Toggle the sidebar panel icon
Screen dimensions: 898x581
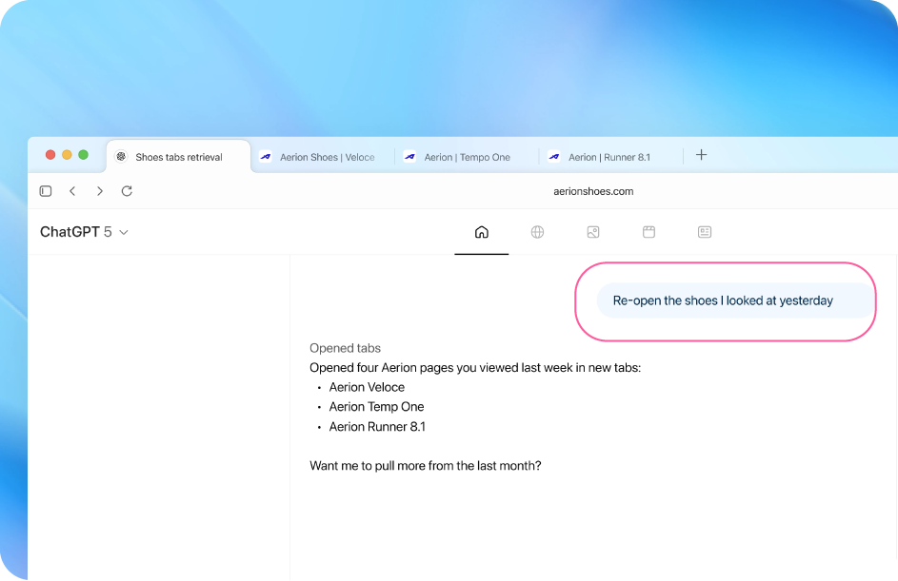click(46, 191)
